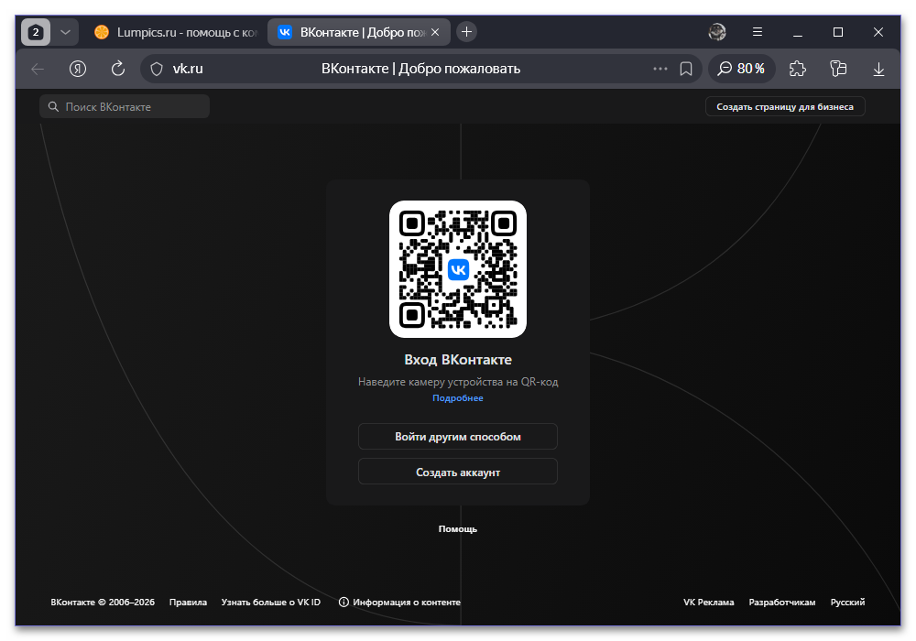This screenshot has width=916, height=641.
Task: Click the vk.ru address text
Action: tap(188, 69)
